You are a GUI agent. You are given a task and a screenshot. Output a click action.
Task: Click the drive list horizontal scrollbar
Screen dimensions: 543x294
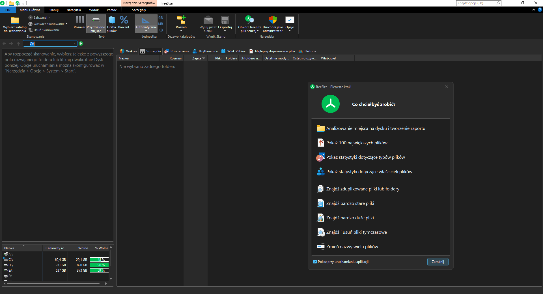click(53, 283)
